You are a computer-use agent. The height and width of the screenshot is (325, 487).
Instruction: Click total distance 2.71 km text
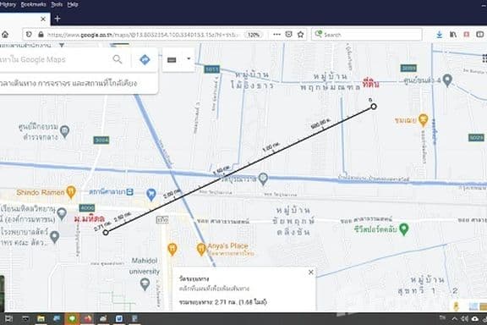(222, 302)
